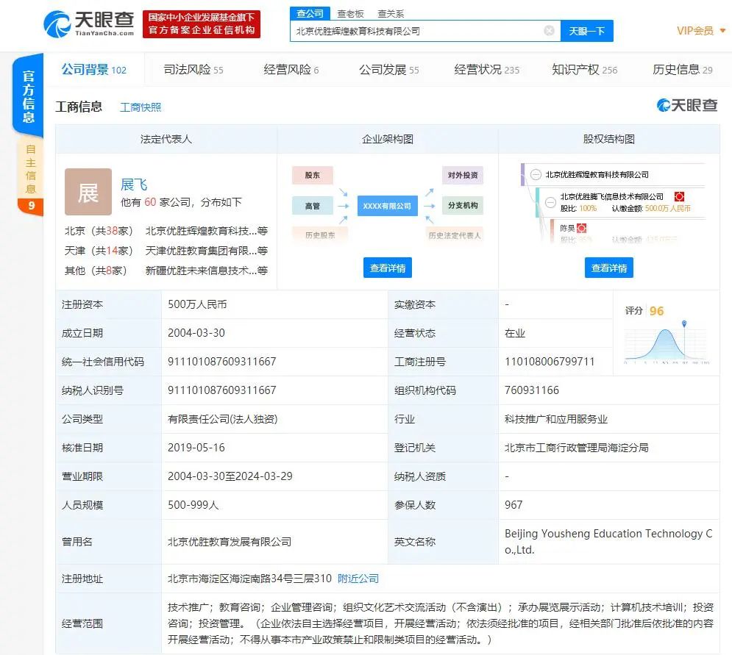Click 查看详情 under 企业架构图

point(387,268)
